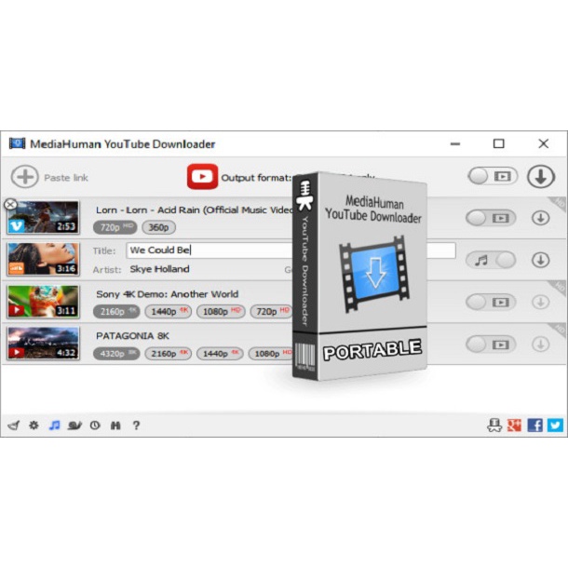The height and width of the screenshot is (568, 568).
Task: Open the PATAGONIA 8K thumbnail
Action: click(43, 344)
